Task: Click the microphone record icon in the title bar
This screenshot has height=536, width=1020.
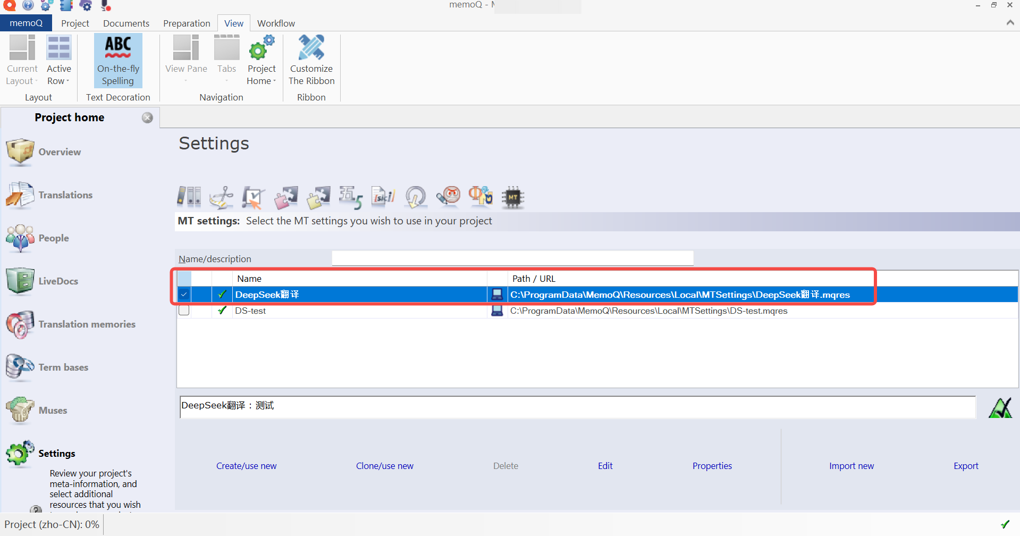Action: click(x=106, y=5)
